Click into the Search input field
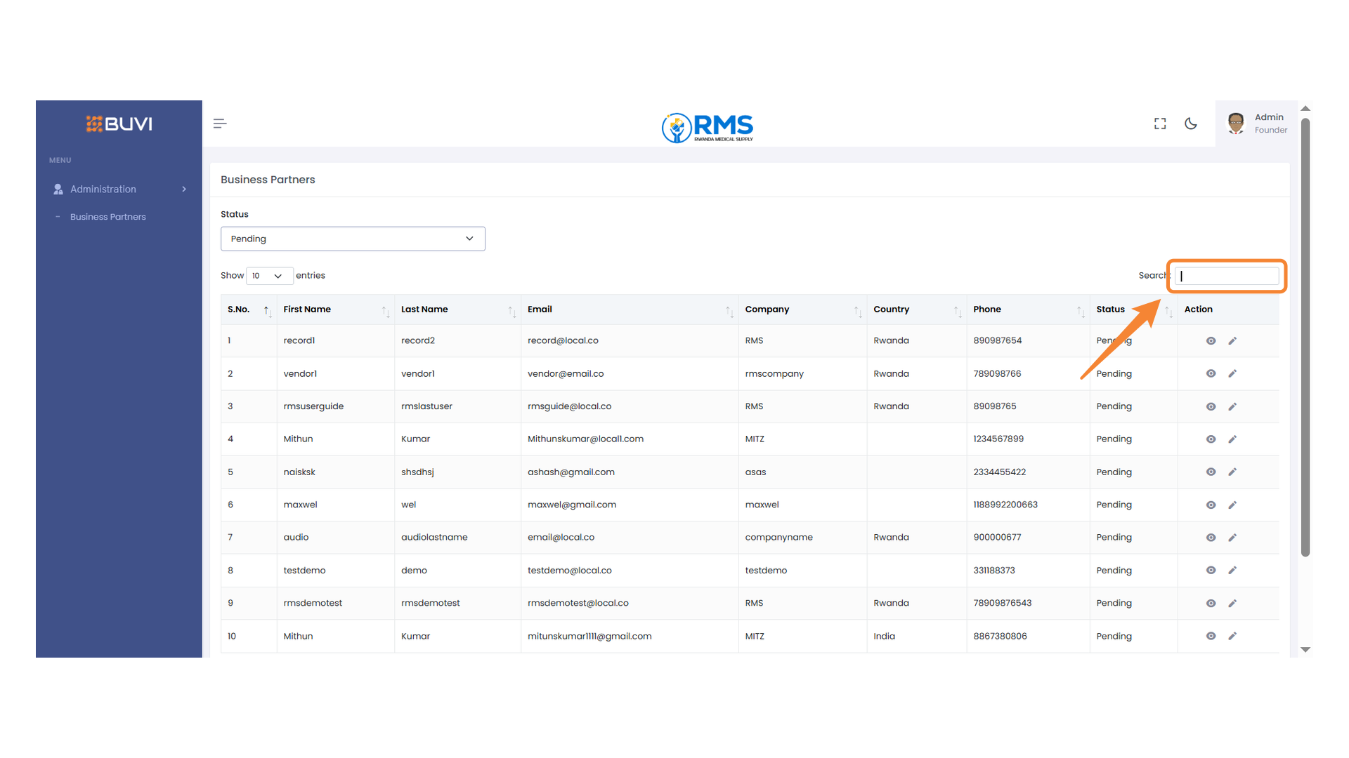This screenshot has width=1349, height=758. [x=1227, y=276]
